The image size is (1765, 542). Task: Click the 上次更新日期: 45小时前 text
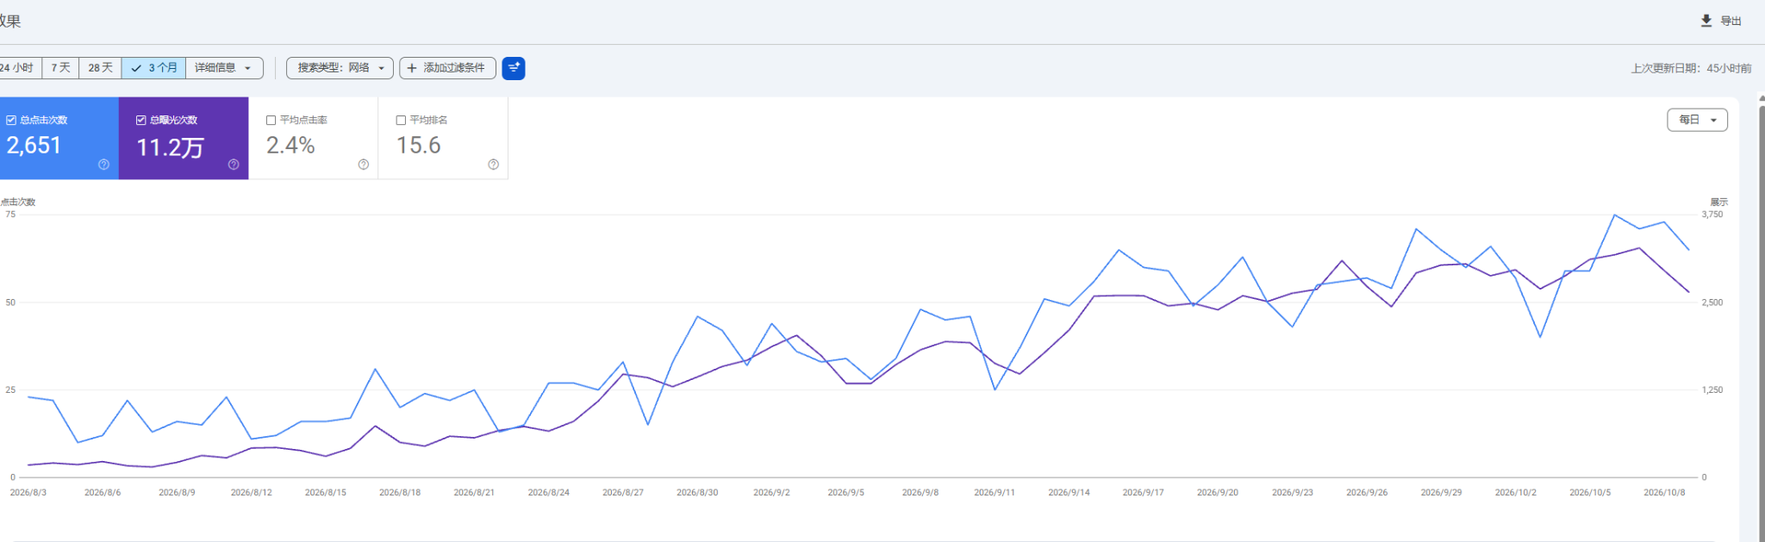(x=1691, y=69)
